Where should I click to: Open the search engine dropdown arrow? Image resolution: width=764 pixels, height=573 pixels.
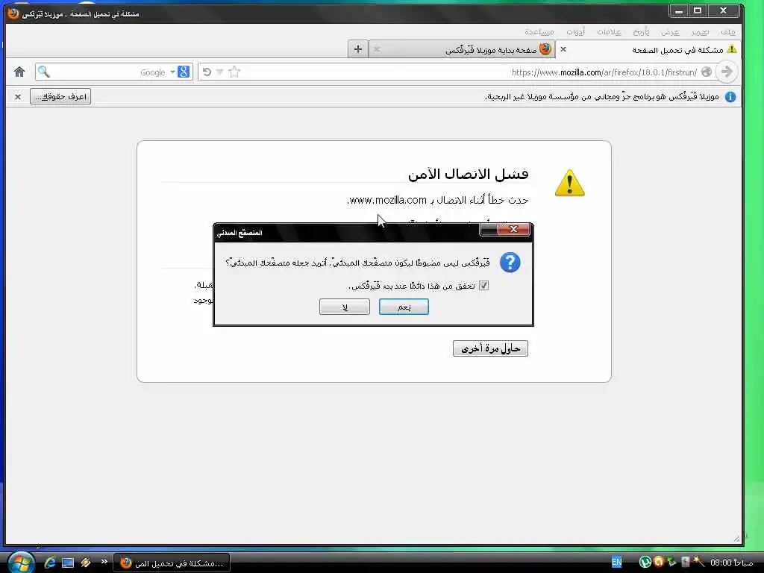(172, 72)
